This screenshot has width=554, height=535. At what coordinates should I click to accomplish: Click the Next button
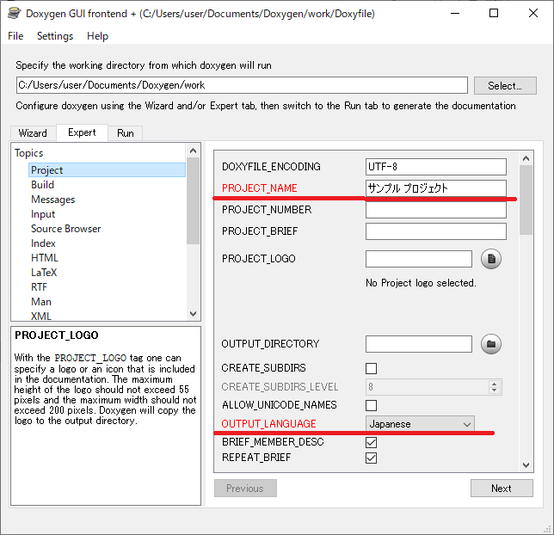[x=502, y=489]
